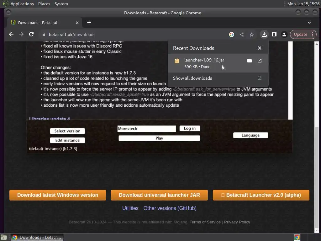This screenshot has width=321, height=241.
Task: Open Other versions (GitHub) link
Action: (x=170, y=208)
